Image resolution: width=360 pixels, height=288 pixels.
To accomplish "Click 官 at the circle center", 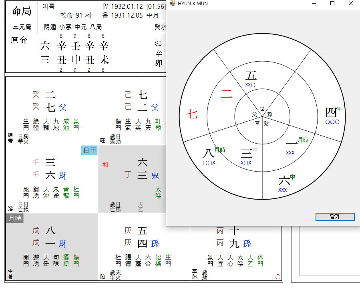I will tap(257, 123).
